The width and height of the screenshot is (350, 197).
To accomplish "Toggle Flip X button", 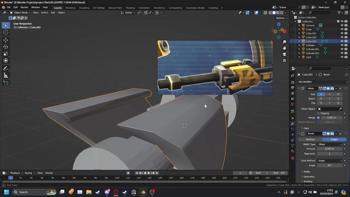I will click(x=321, y=103).
